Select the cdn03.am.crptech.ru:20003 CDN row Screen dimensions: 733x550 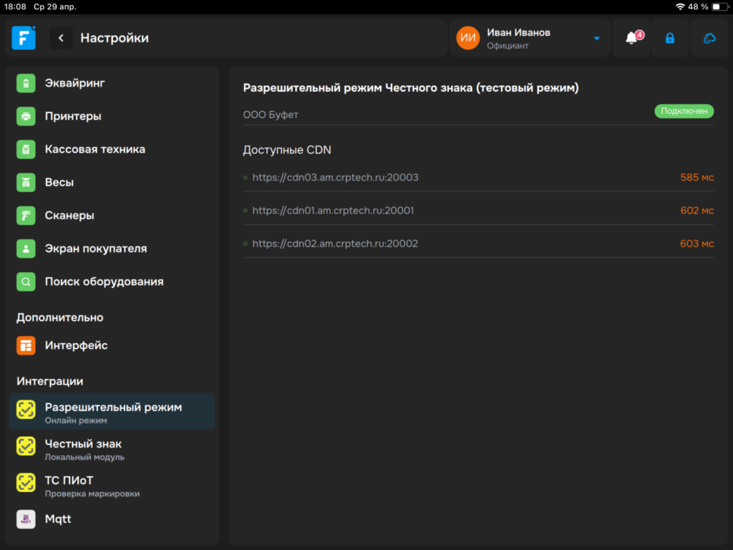(478, 178)
